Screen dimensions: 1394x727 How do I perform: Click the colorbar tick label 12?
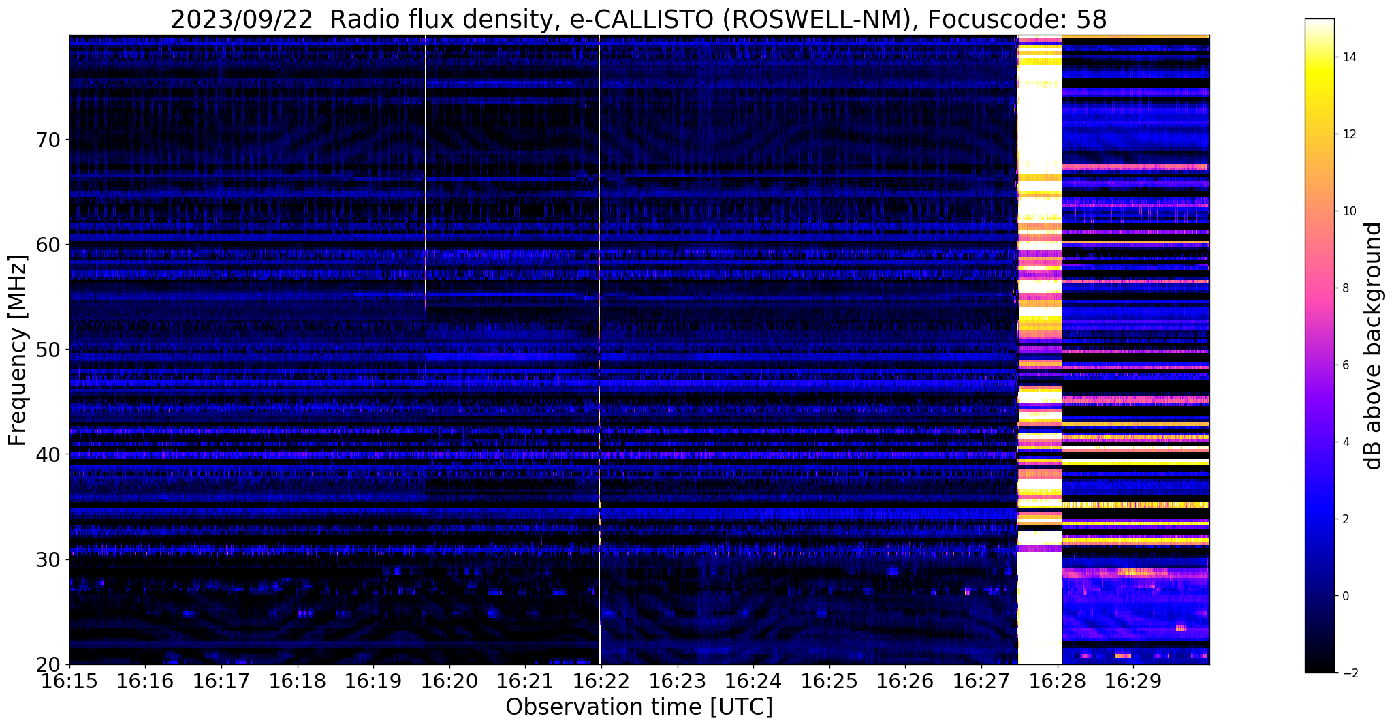coord(1348,134)
